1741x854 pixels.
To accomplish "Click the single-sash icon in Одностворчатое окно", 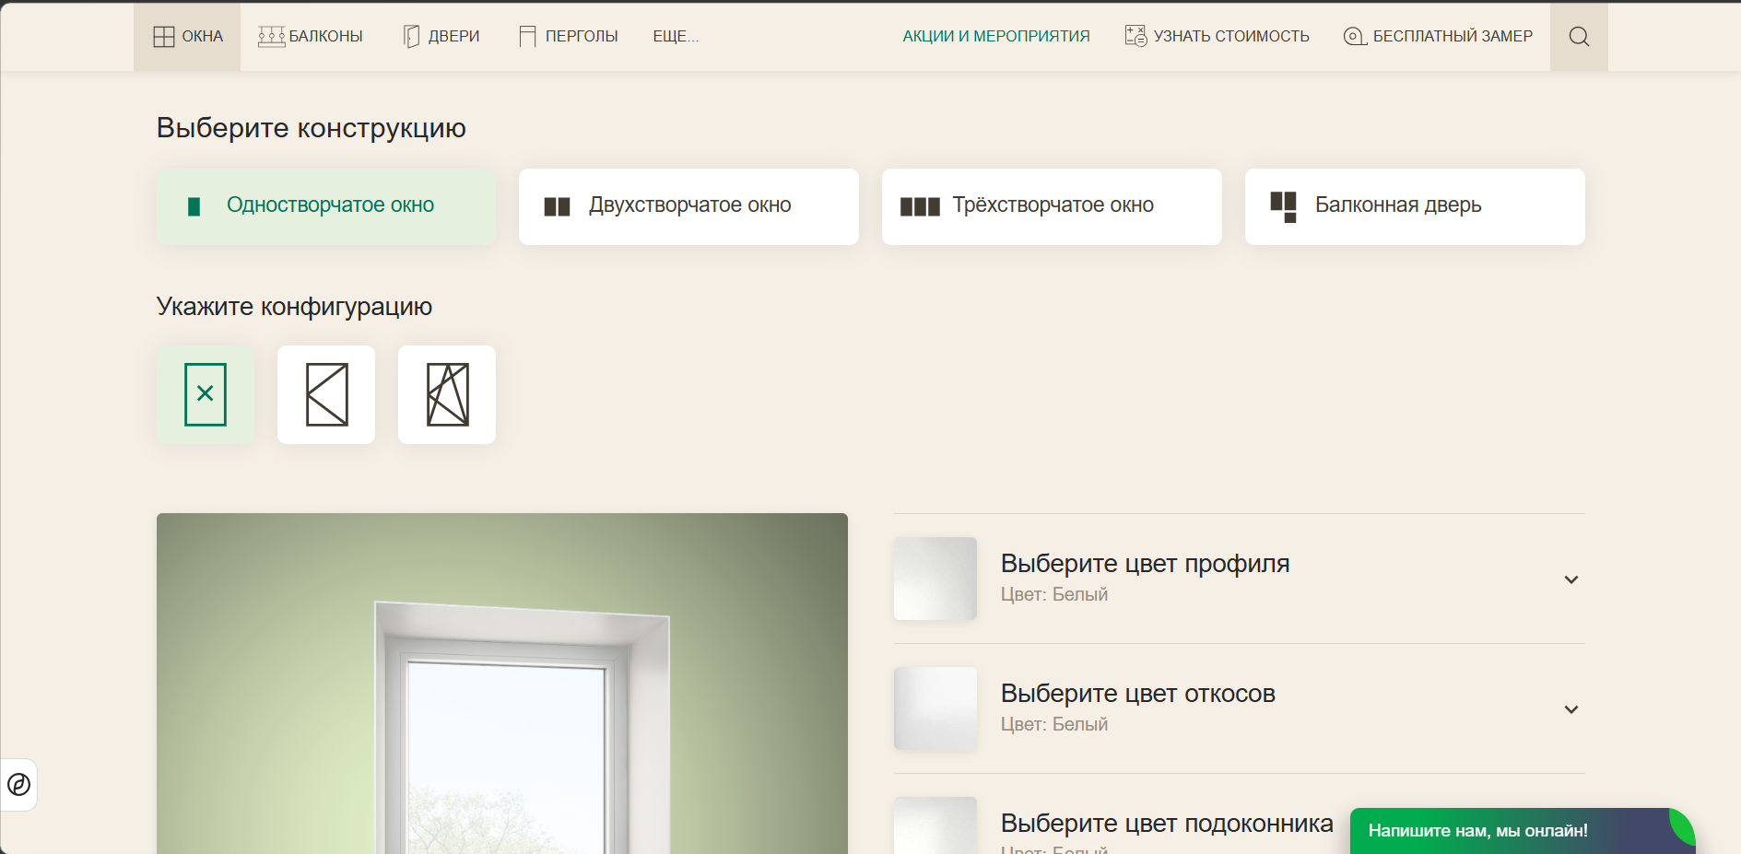I will pyautogui.click(x=194, y=206).
